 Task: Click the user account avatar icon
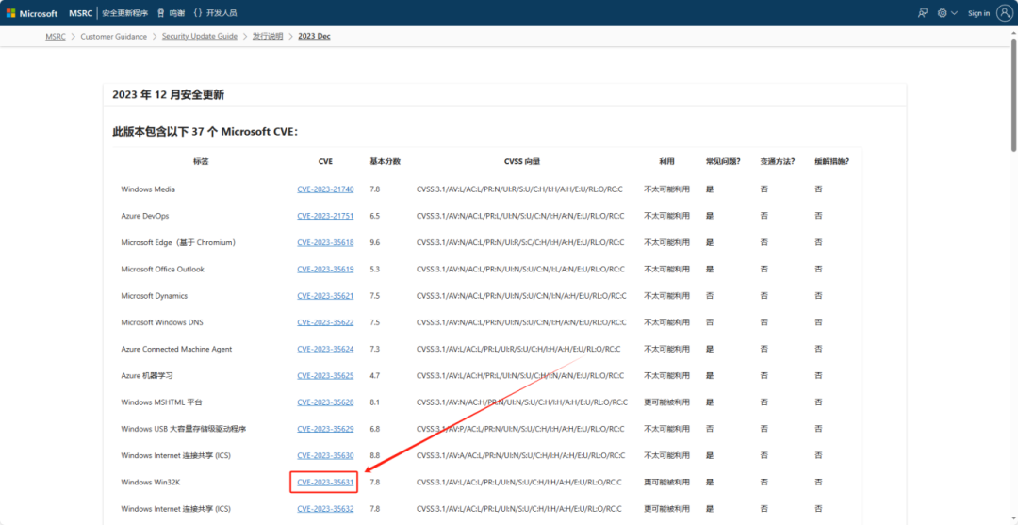(1005, 13)
